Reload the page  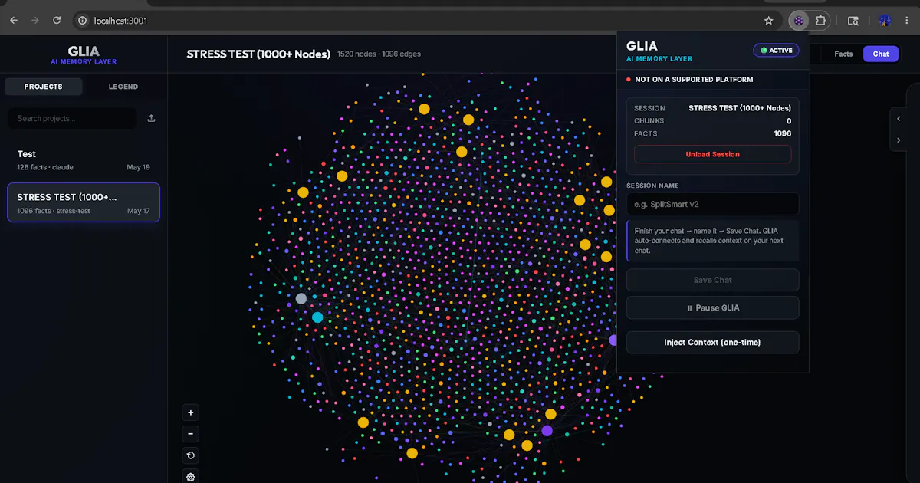[57, 21]
